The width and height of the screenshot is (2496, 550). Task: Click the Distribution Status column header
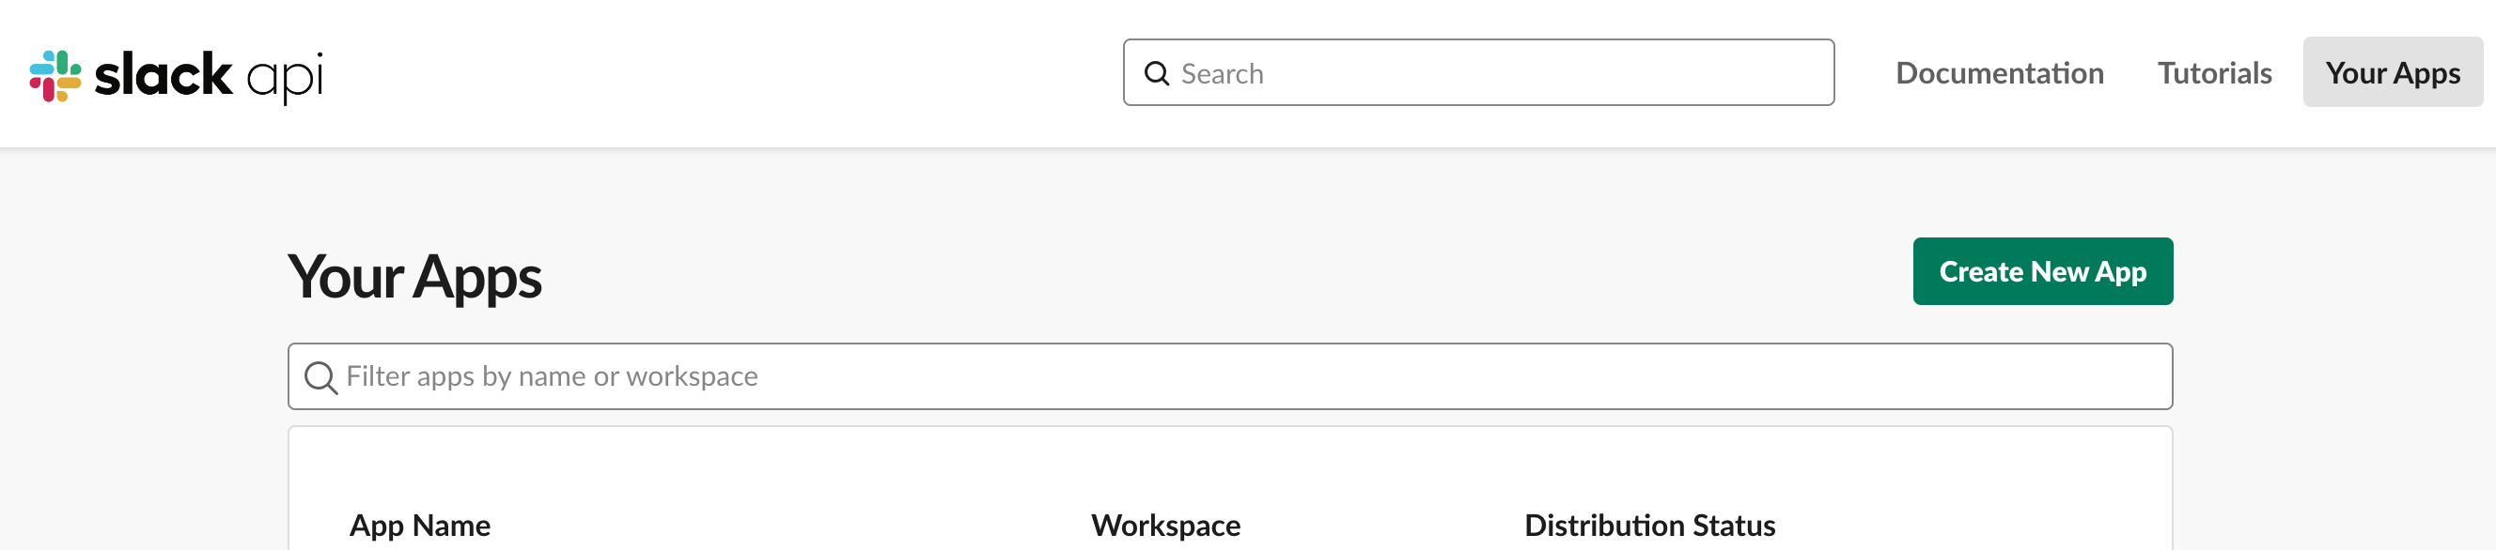1649,525
